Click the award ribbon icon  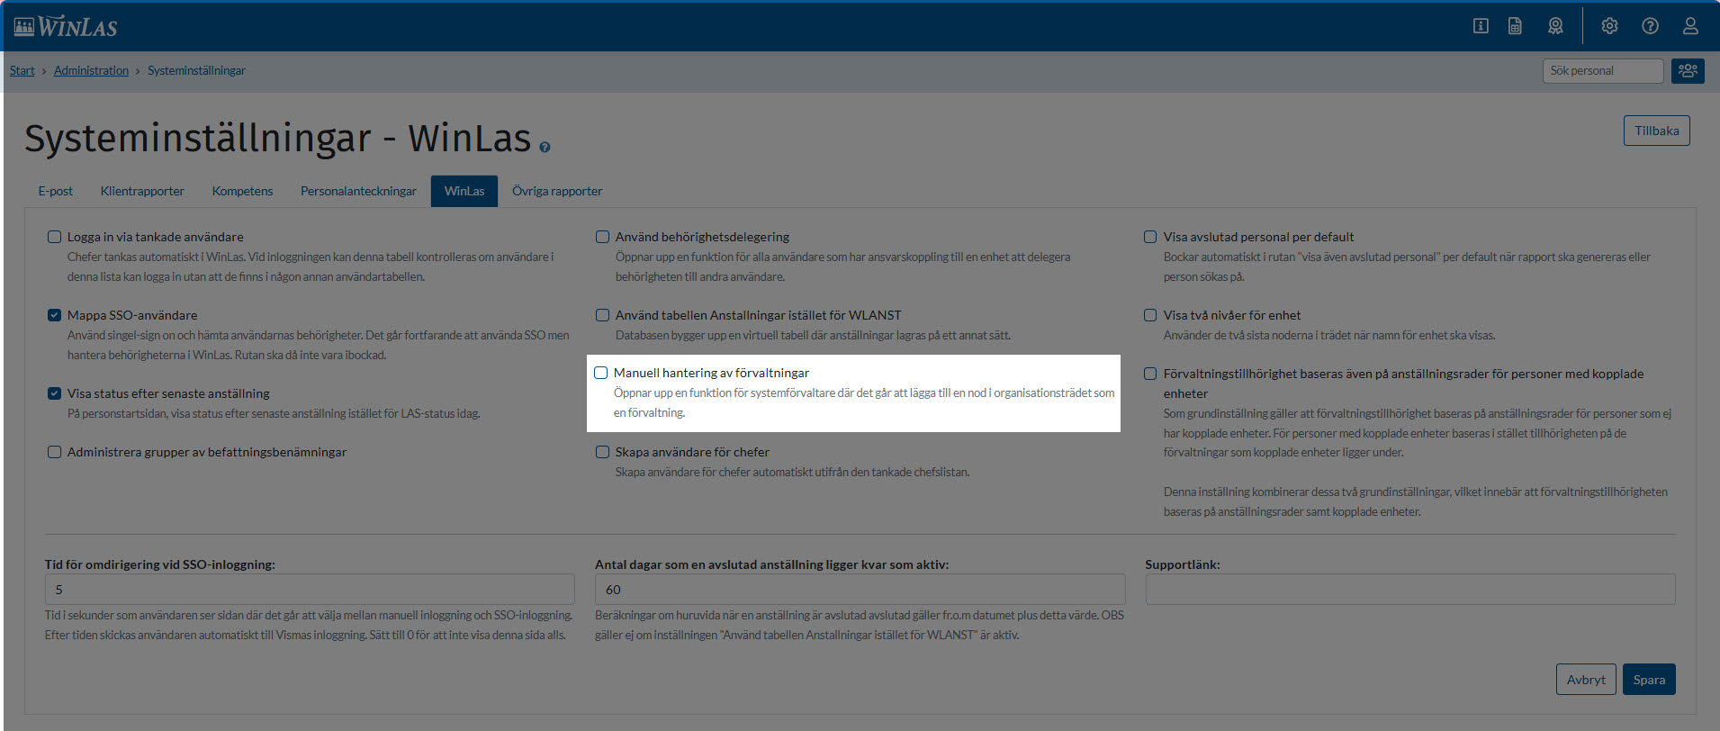tap(1555, 26)
